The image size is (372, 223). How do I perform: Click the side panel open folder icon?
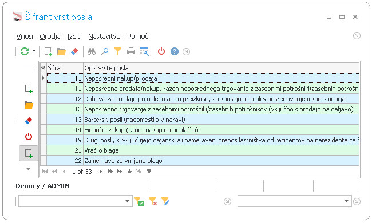(29, 105)
